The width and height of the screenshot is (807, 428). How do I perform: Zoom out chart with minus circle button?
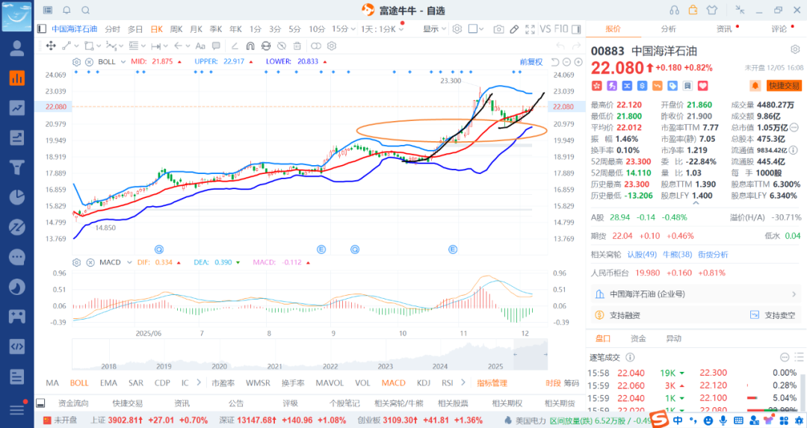[x=566, y=62]
